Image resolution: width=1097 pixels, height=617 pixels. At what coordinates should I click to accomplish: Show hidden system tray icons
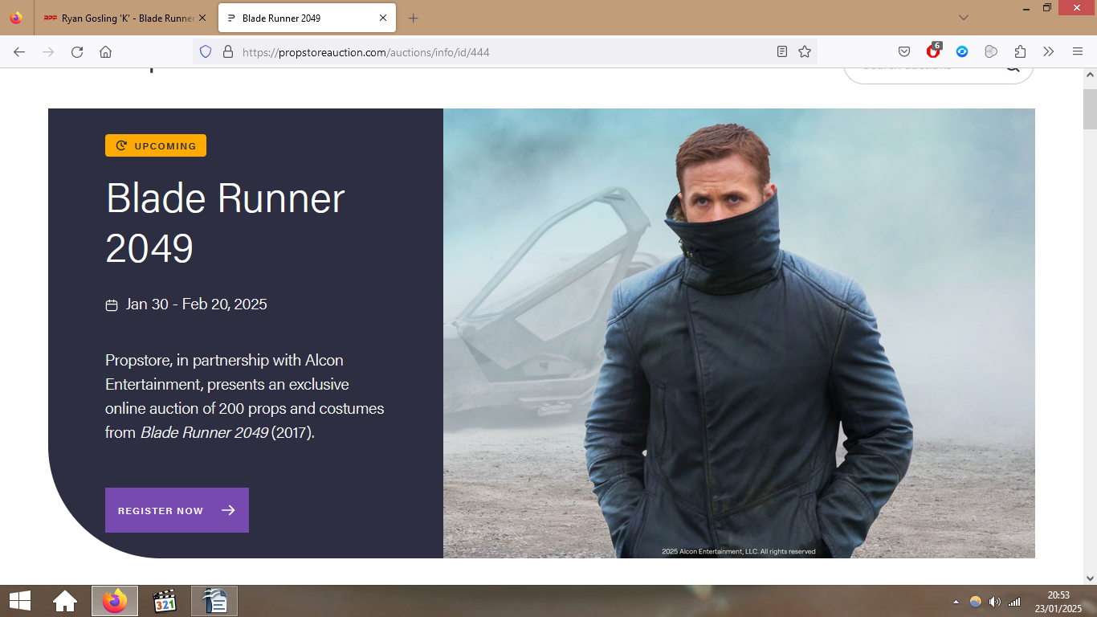(956, 602)
